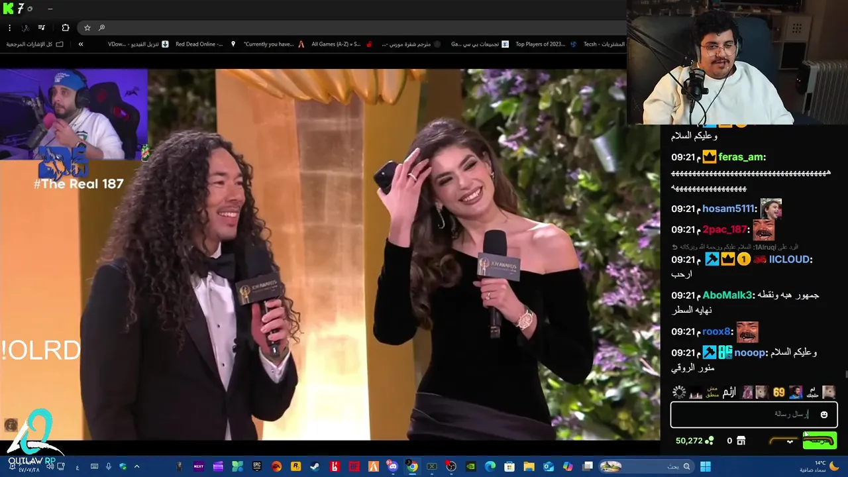The width and height of the screenshot is (848, 477).
Task: Click hosam5111's emote image
Action: click(x=770, y=209)
